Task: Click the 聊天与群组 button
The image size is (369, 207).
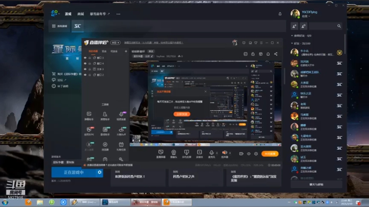Action: 316,184
